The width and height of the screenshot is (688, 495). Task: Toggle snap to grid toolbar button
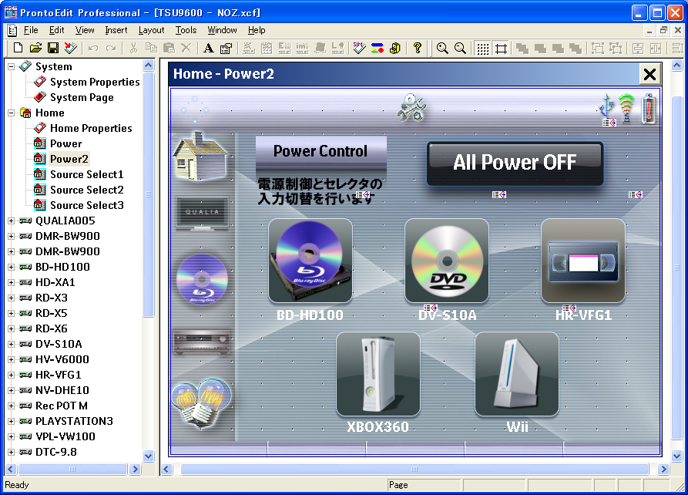coord(501,48)
